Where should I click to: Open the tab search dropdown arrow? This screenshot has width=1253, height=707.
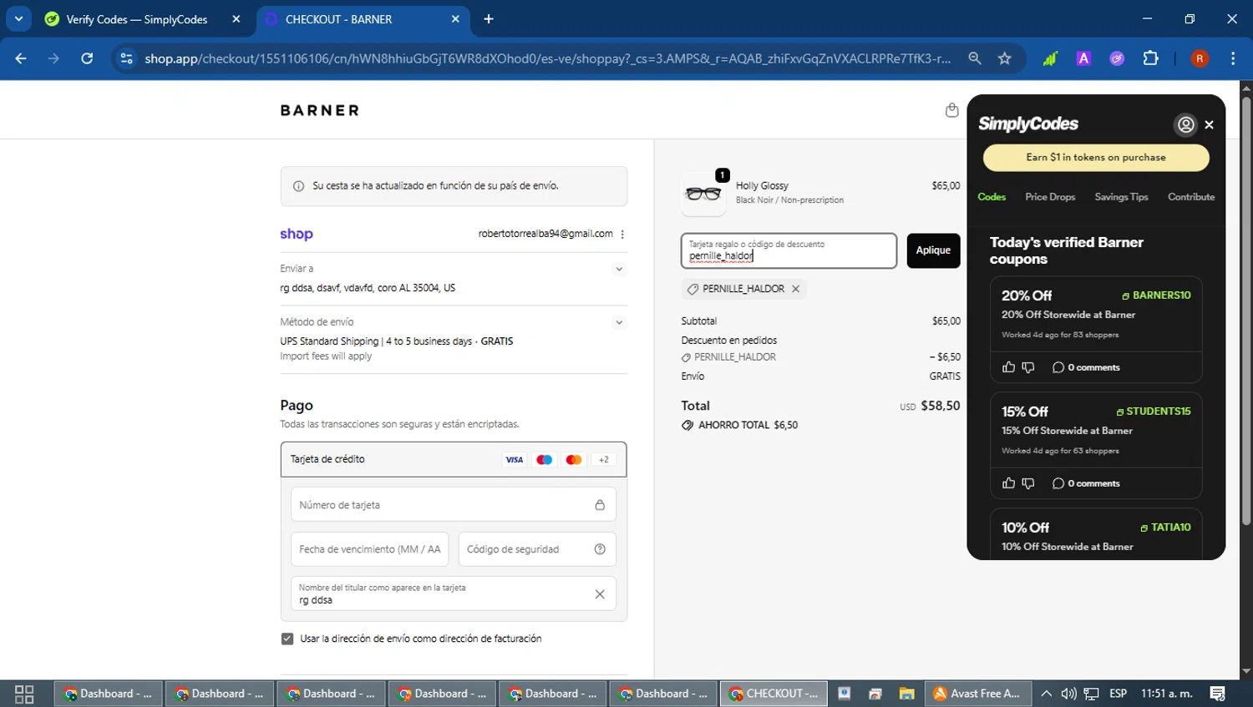point(18,19)
